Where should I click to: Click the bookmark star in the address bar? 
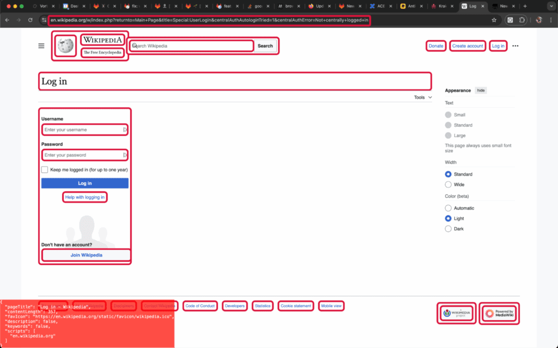click(x=494, y=20)
